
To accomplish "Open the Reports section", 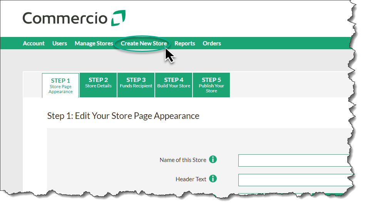I will [x=184, y=43].
